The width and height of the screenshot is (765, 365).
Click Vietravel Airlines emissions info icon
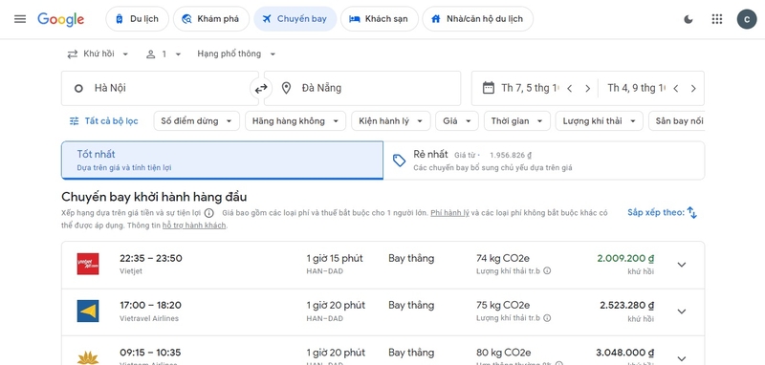(547, 318)
